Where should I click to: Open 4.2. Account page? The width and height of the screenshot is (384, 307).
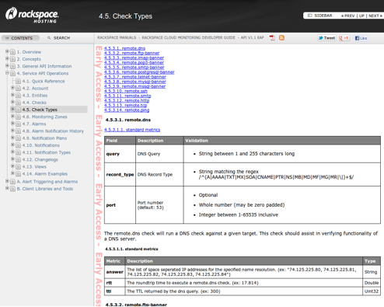(35, 89)
